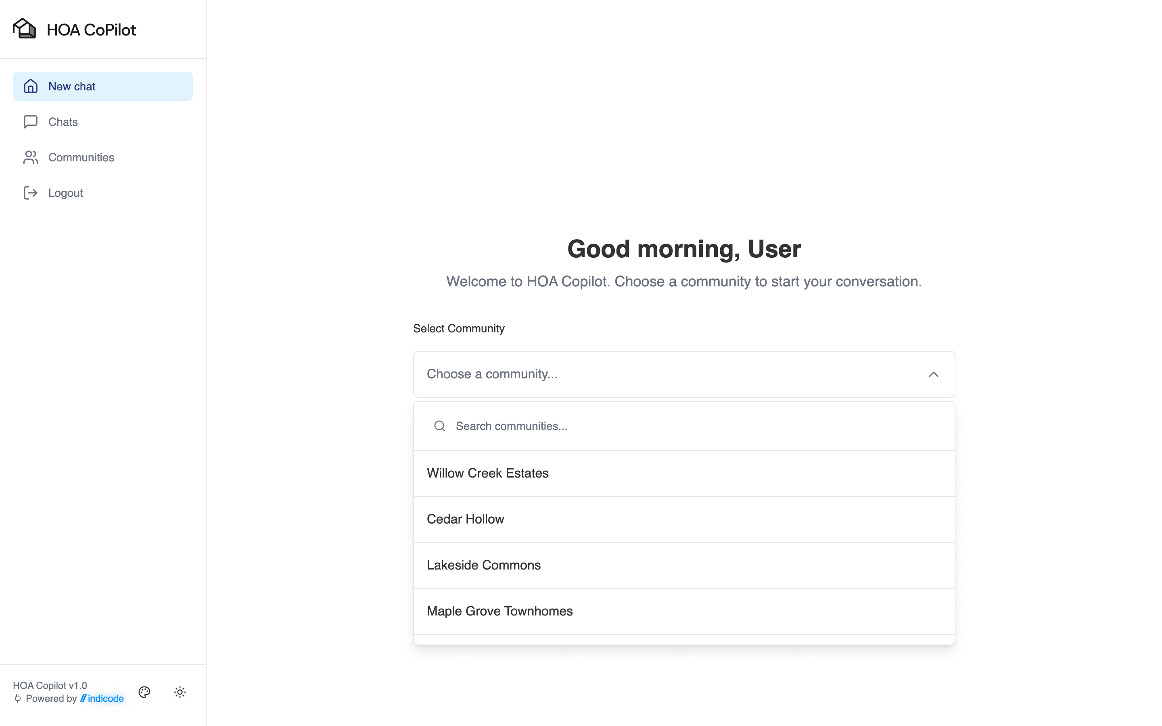Click the Good morning, User heading
The width and height of the screenshot is (1162, 726).
click(684, 249)
